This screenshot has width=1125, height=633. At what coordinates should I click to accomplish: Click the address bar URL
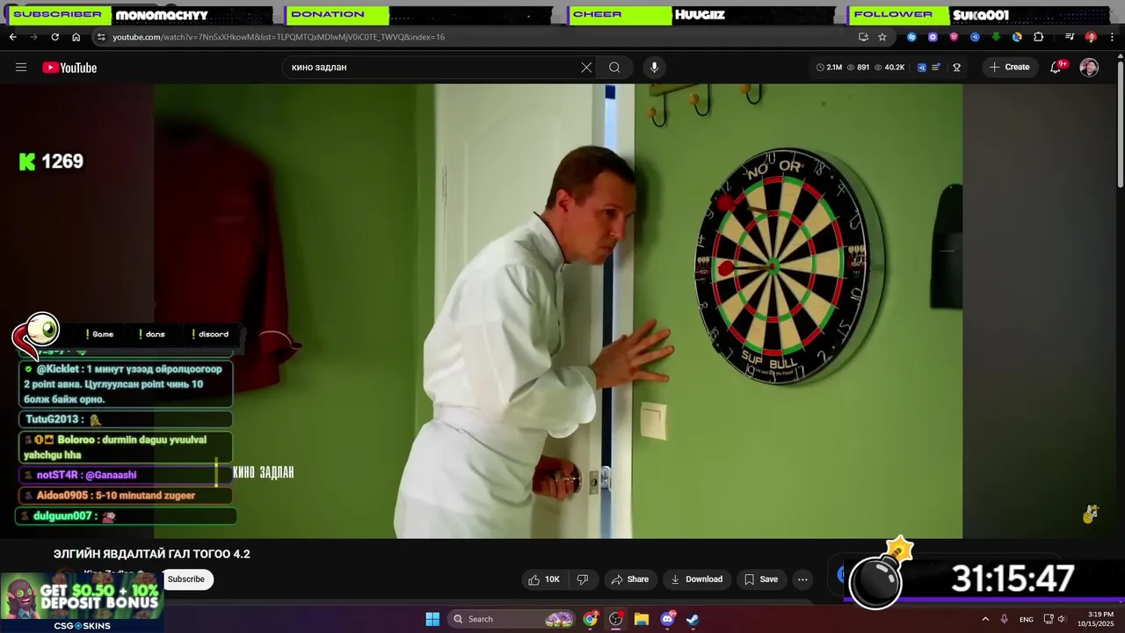(279, 37)
